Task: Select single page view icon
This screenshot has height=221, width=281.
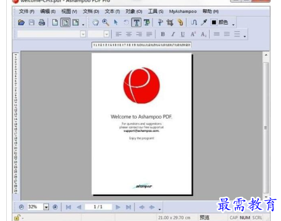Action: pyautogui.click(x=55, y=22)
